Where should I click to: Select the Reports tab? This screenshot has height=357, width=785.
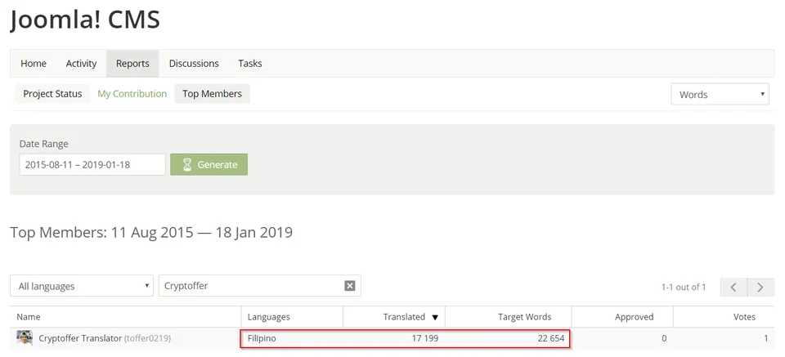click(x=132, y=64)
